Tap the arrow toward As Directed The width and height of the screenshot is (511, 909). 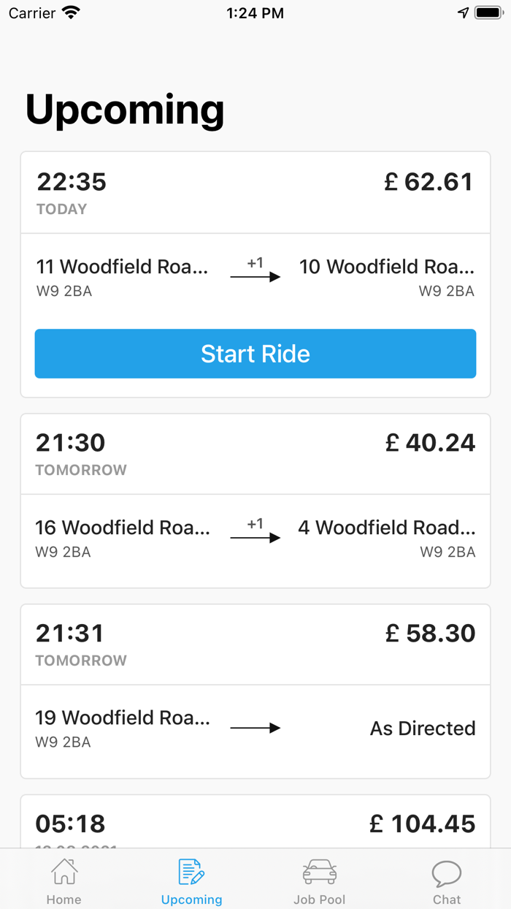pyautogui.click(x=255, y=728)
